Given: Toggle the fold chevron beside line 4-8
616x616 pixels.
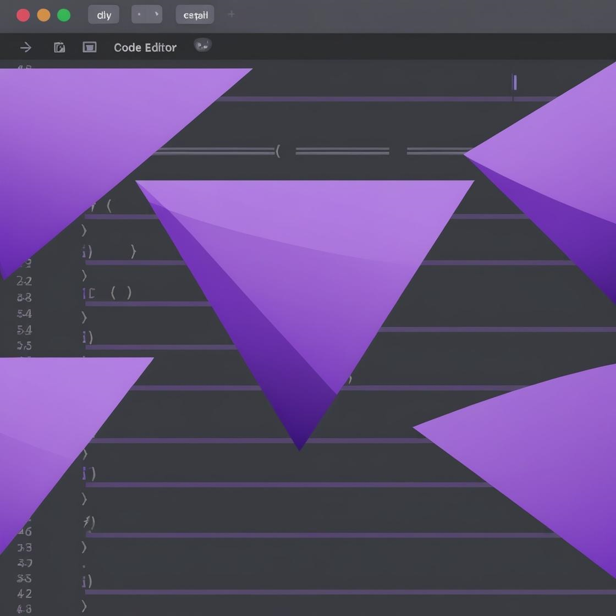Looking at the screenshot, I should point(84,606).
